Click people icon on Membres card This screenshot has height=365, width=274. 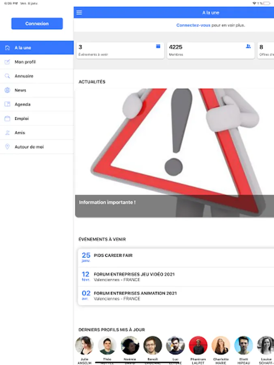[248, 46]
